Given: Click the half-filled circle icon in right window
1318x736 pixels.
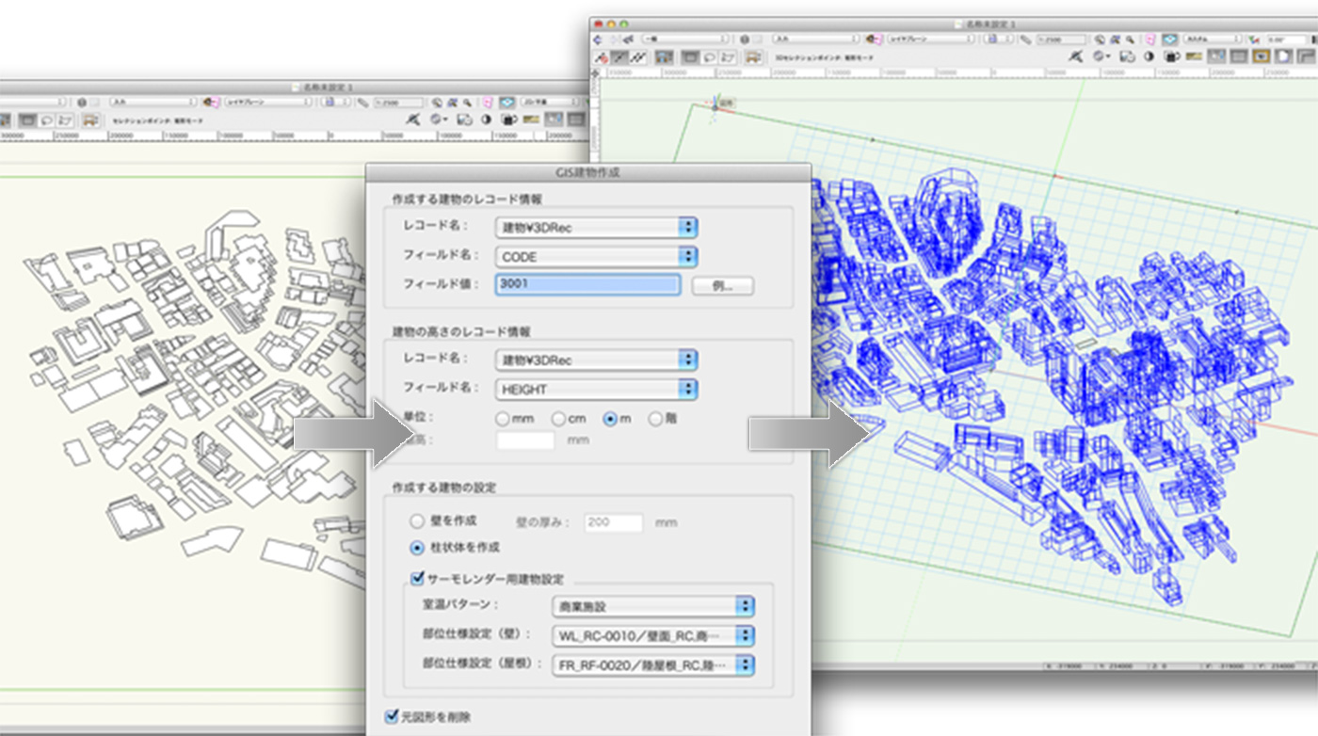Looking at the screenshot, I should click(1149, 57).
